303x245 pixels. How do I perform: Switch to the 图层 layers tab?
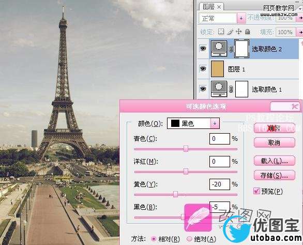[211, 7]
